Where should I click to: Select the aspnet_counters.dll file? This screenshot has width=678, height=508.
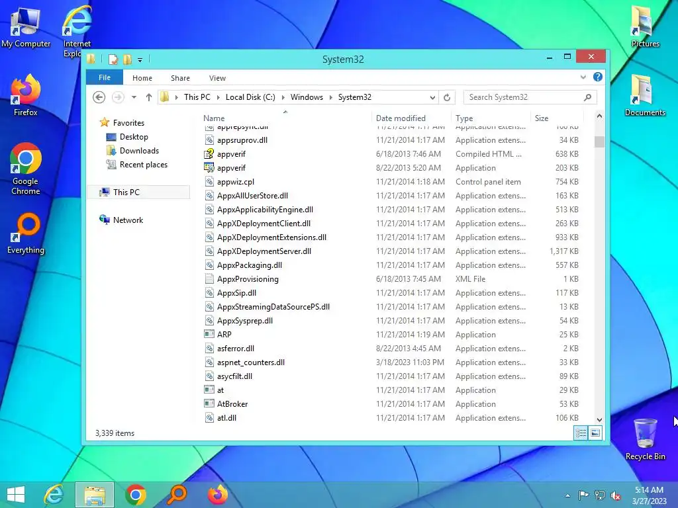point(391,362)
